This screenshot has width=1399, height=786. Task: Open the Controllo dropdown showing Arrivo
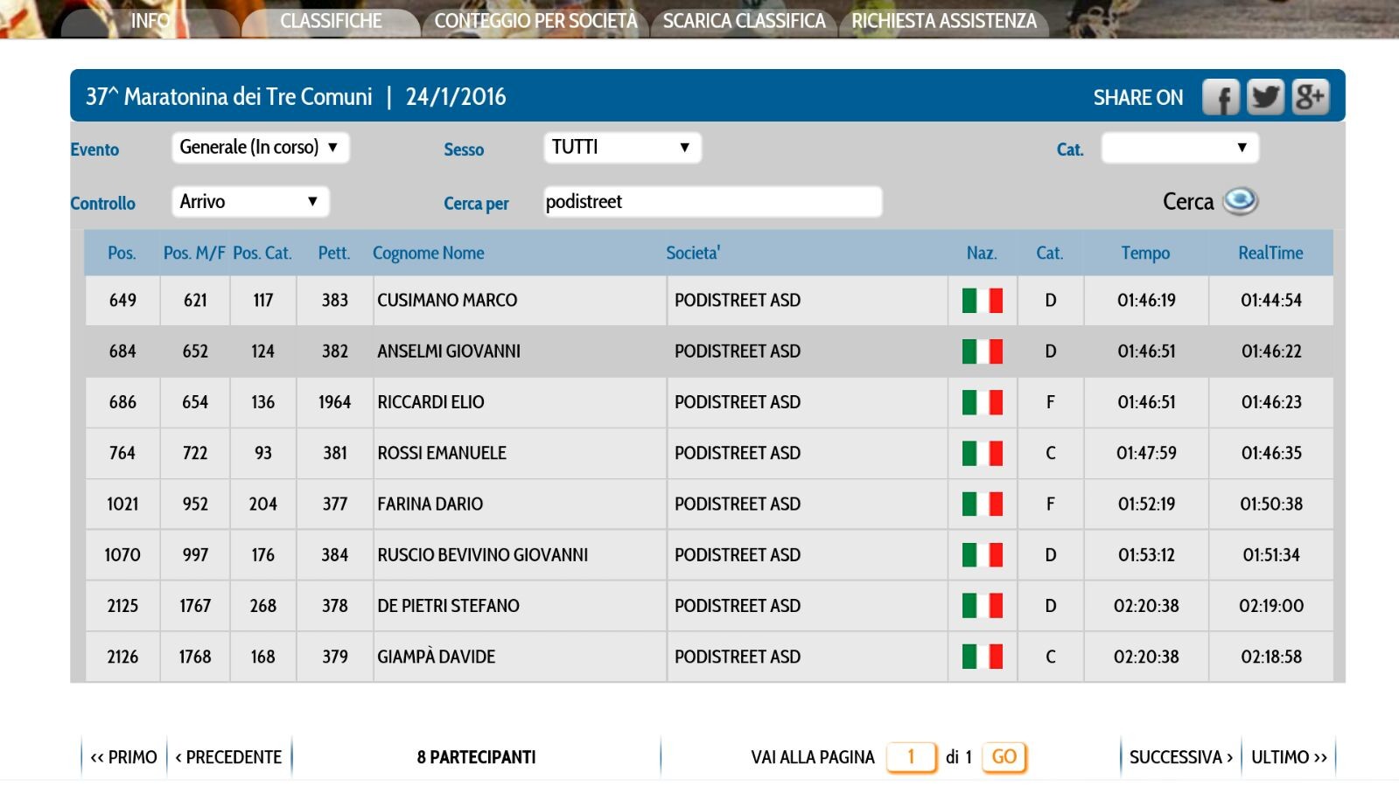[250, 202]
